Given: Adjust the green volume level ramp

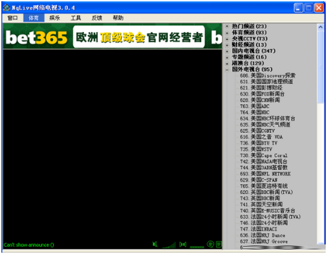Looking at the screenshot, I should tap(169, 246).
